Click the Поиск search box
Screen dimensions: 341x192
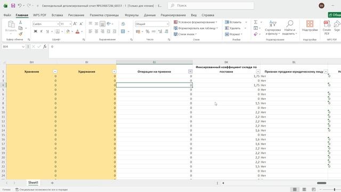tap(211, 6)
